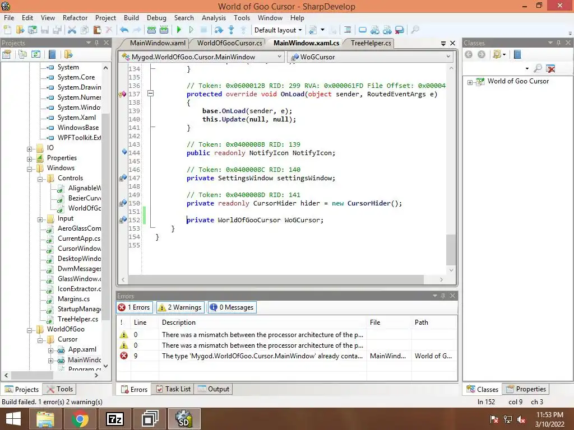The image size is (574, 430).
Task: Click the New File toolbar icon
Action: tap(7, 30)
